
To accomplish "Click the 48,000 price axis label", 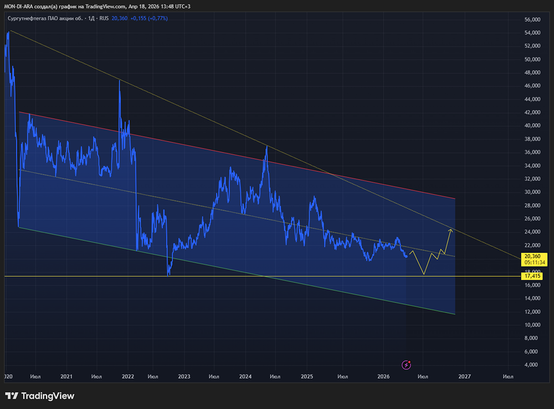I will (532, 73).
